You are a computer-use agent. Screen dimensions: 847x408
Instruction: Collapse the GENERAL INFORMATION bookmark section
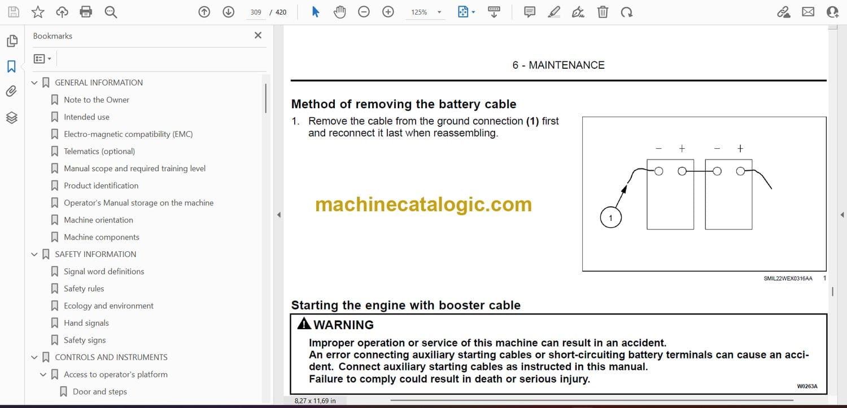click(34, 83)
